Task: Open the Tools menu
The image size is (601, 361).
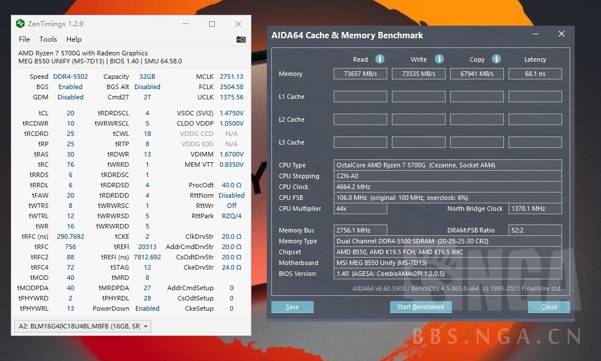Action: 48,39
